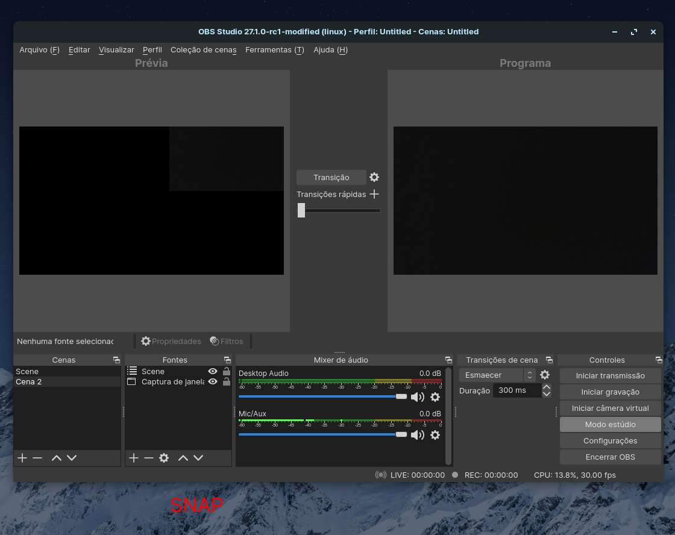Mute the Desktop Audio speaker
Image resolution: width=675 pixels, height=535 pixels.
(418, 397)
